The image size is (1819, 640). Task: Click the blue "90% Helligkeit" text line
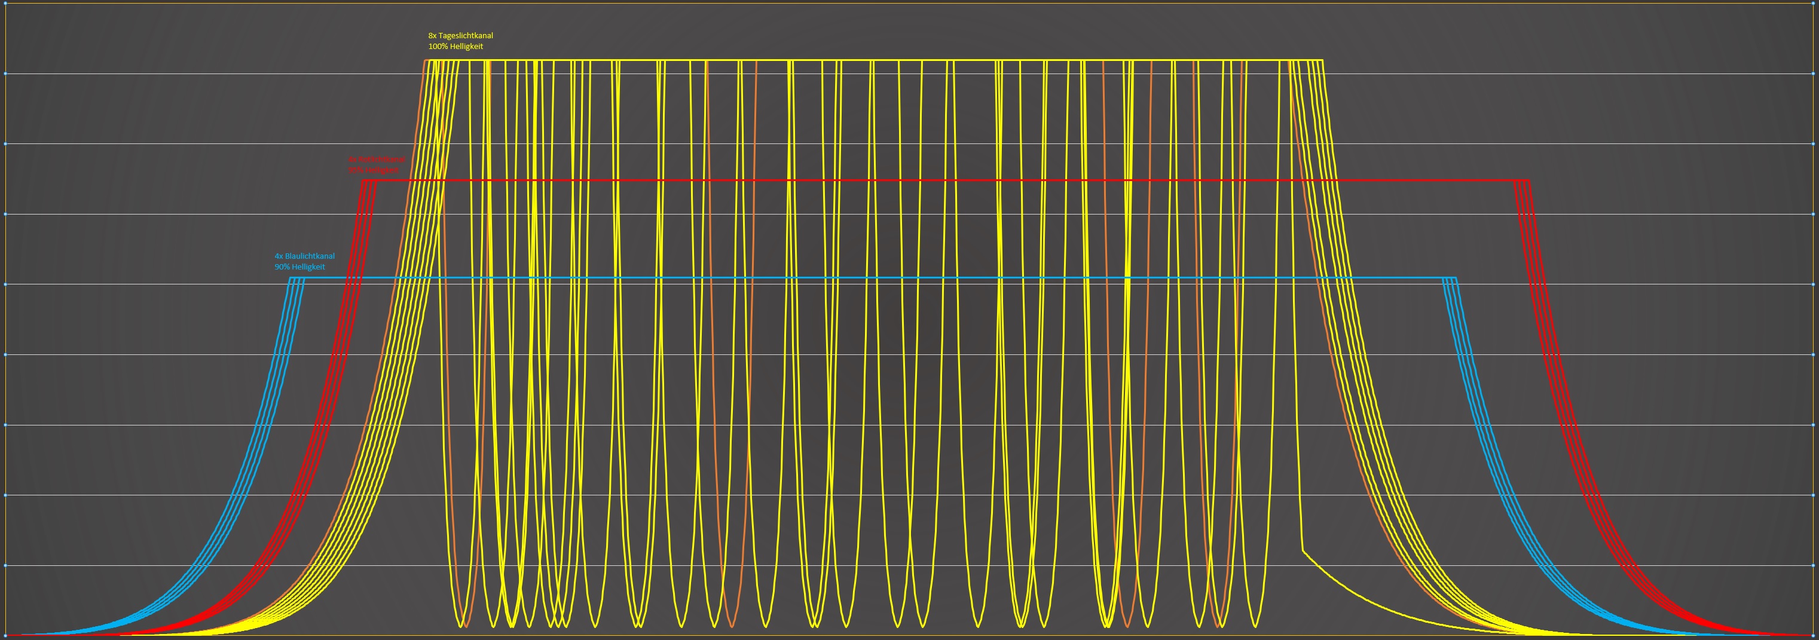click(299, 268)
